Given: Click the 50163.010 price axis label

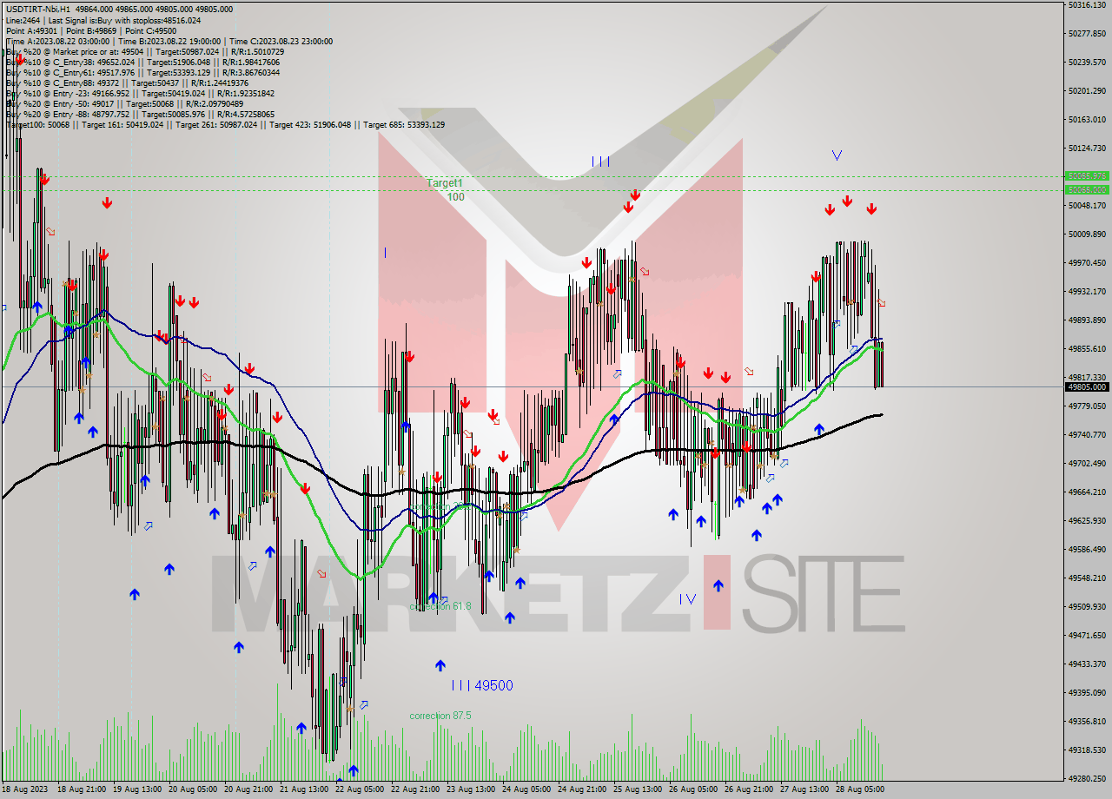Looking at the screenshot, I should click(x=1088, y=119).
